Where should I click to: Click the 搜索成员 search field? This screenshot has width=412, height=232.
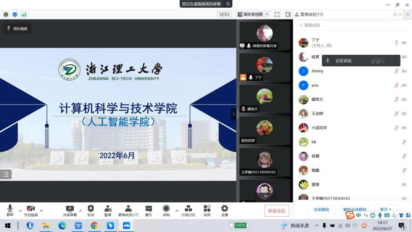(x=352, y=25)
